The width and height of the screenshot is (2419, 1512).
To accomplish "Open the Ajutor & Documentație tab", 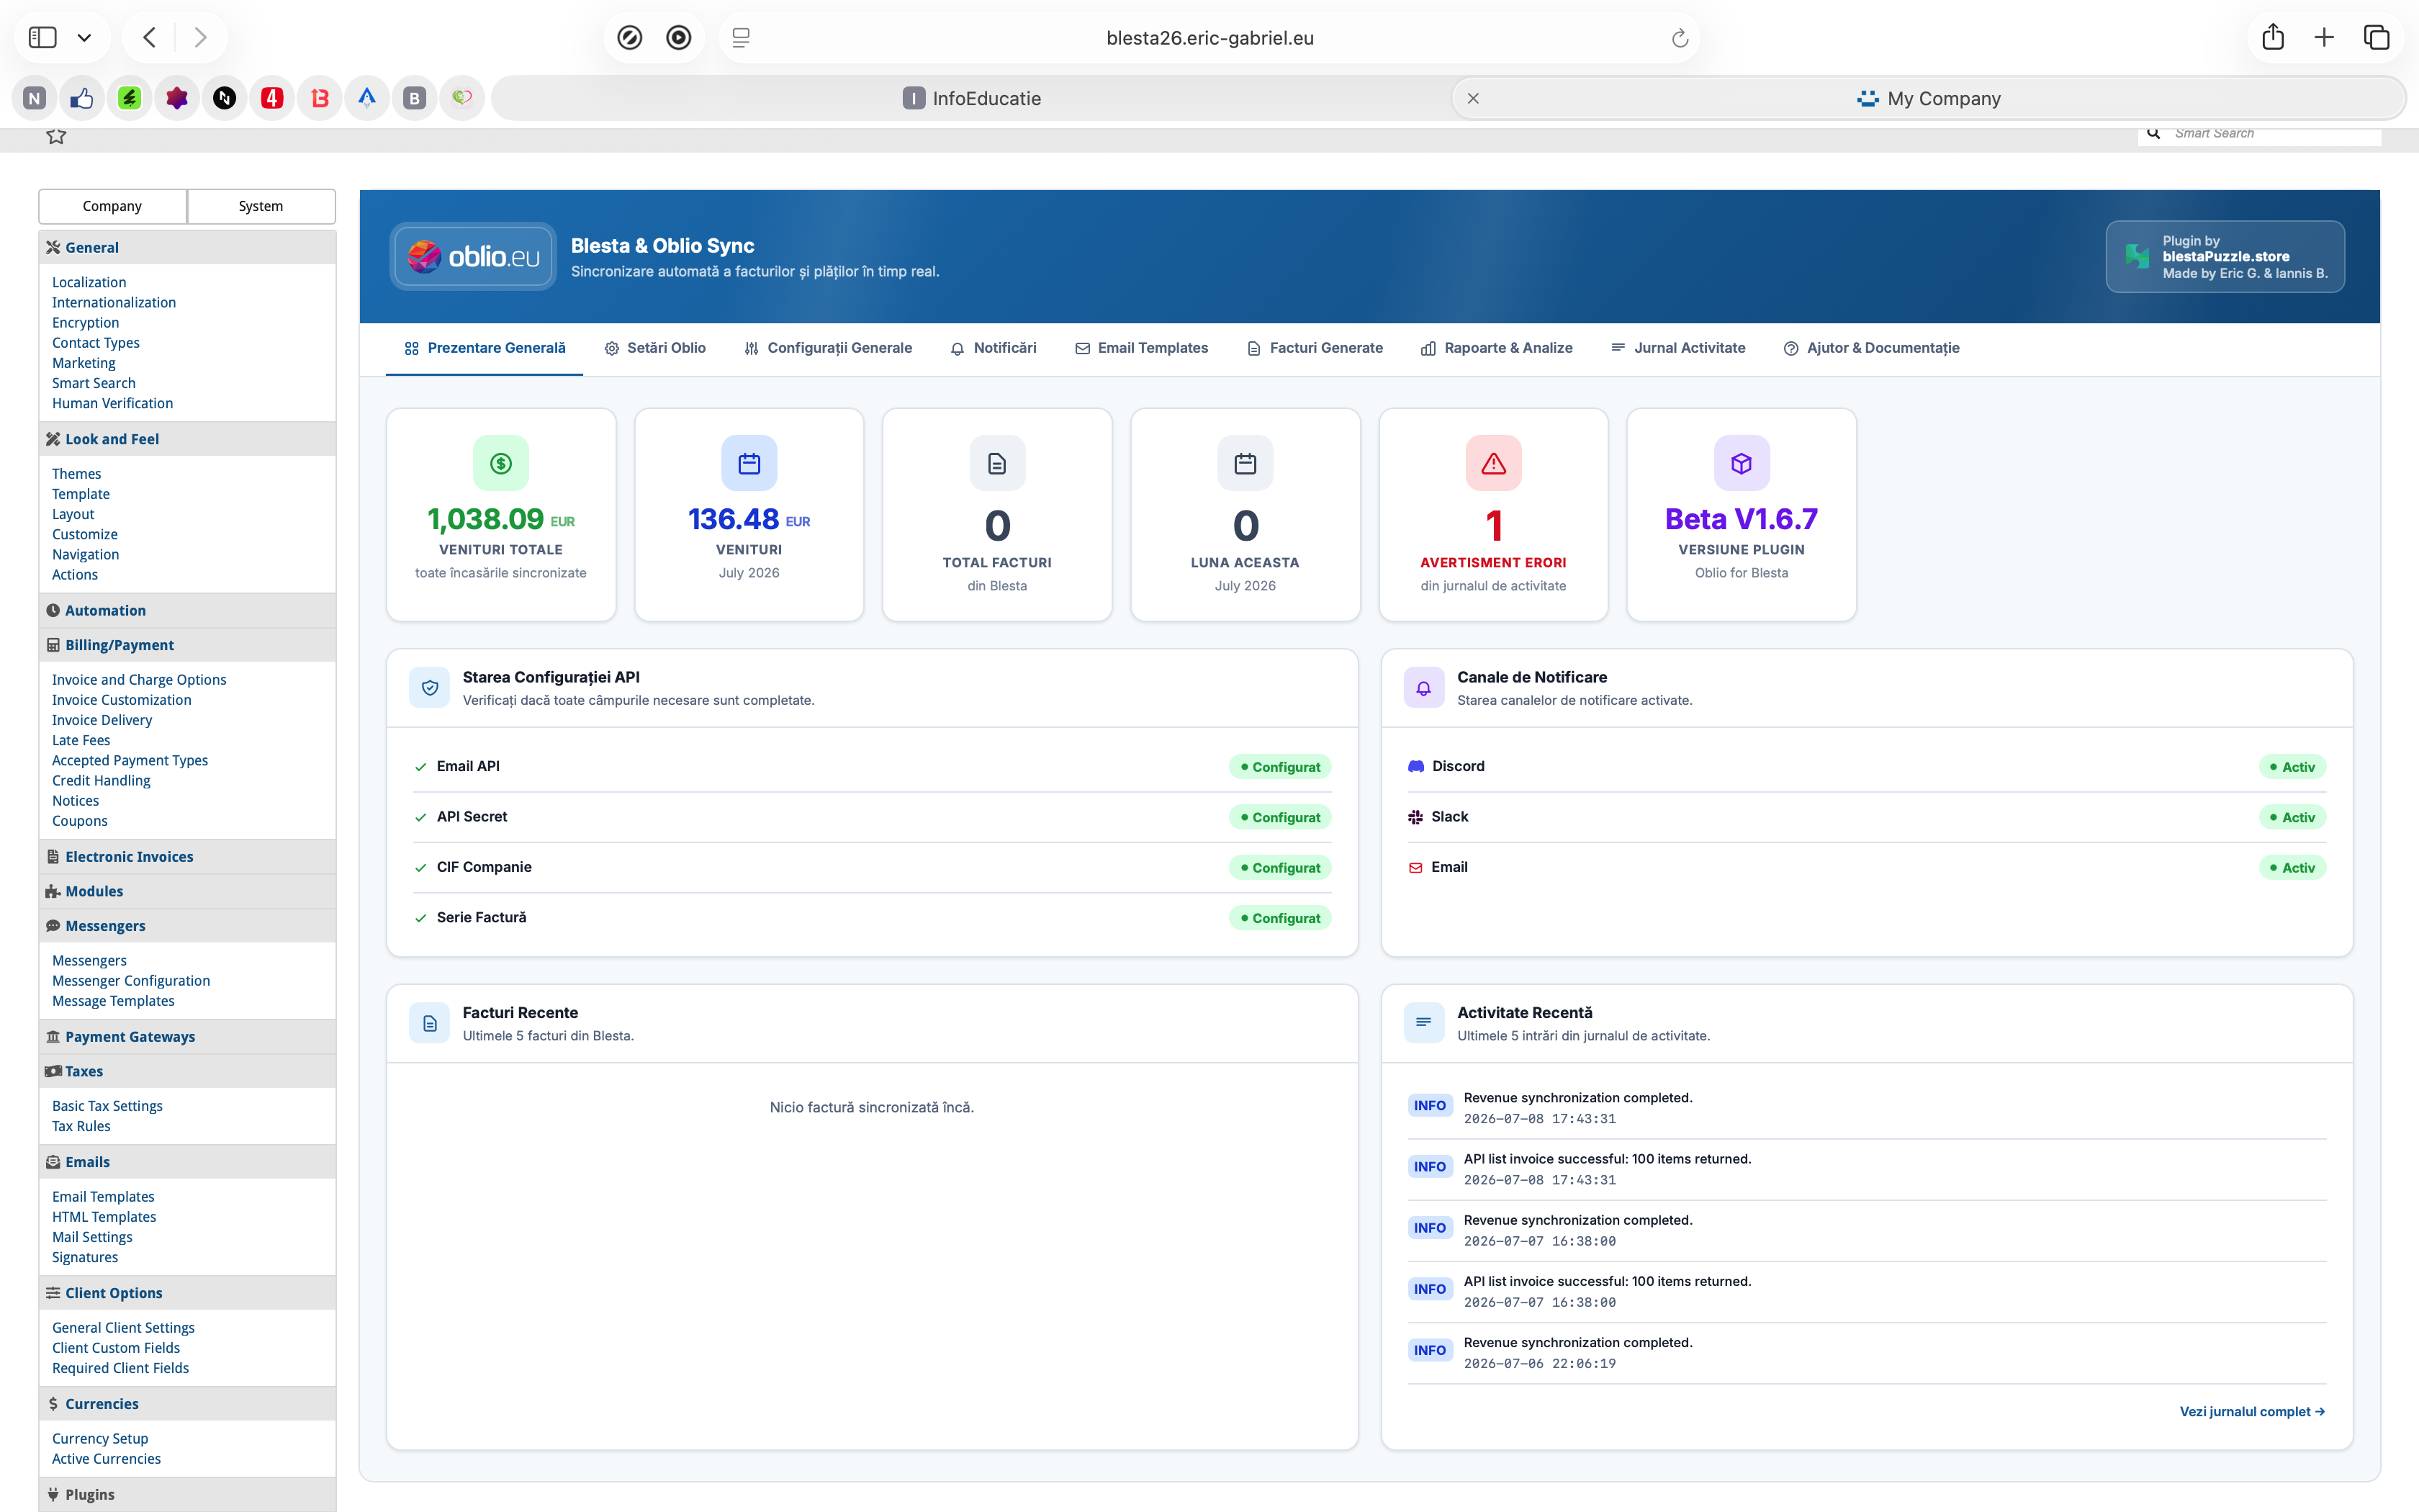I will coord(1871,348).
